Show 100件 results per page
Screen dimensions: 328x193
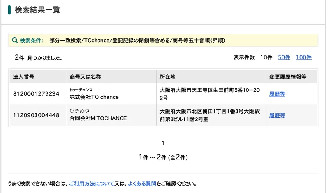pyautogui.click(x=303, y=57)
